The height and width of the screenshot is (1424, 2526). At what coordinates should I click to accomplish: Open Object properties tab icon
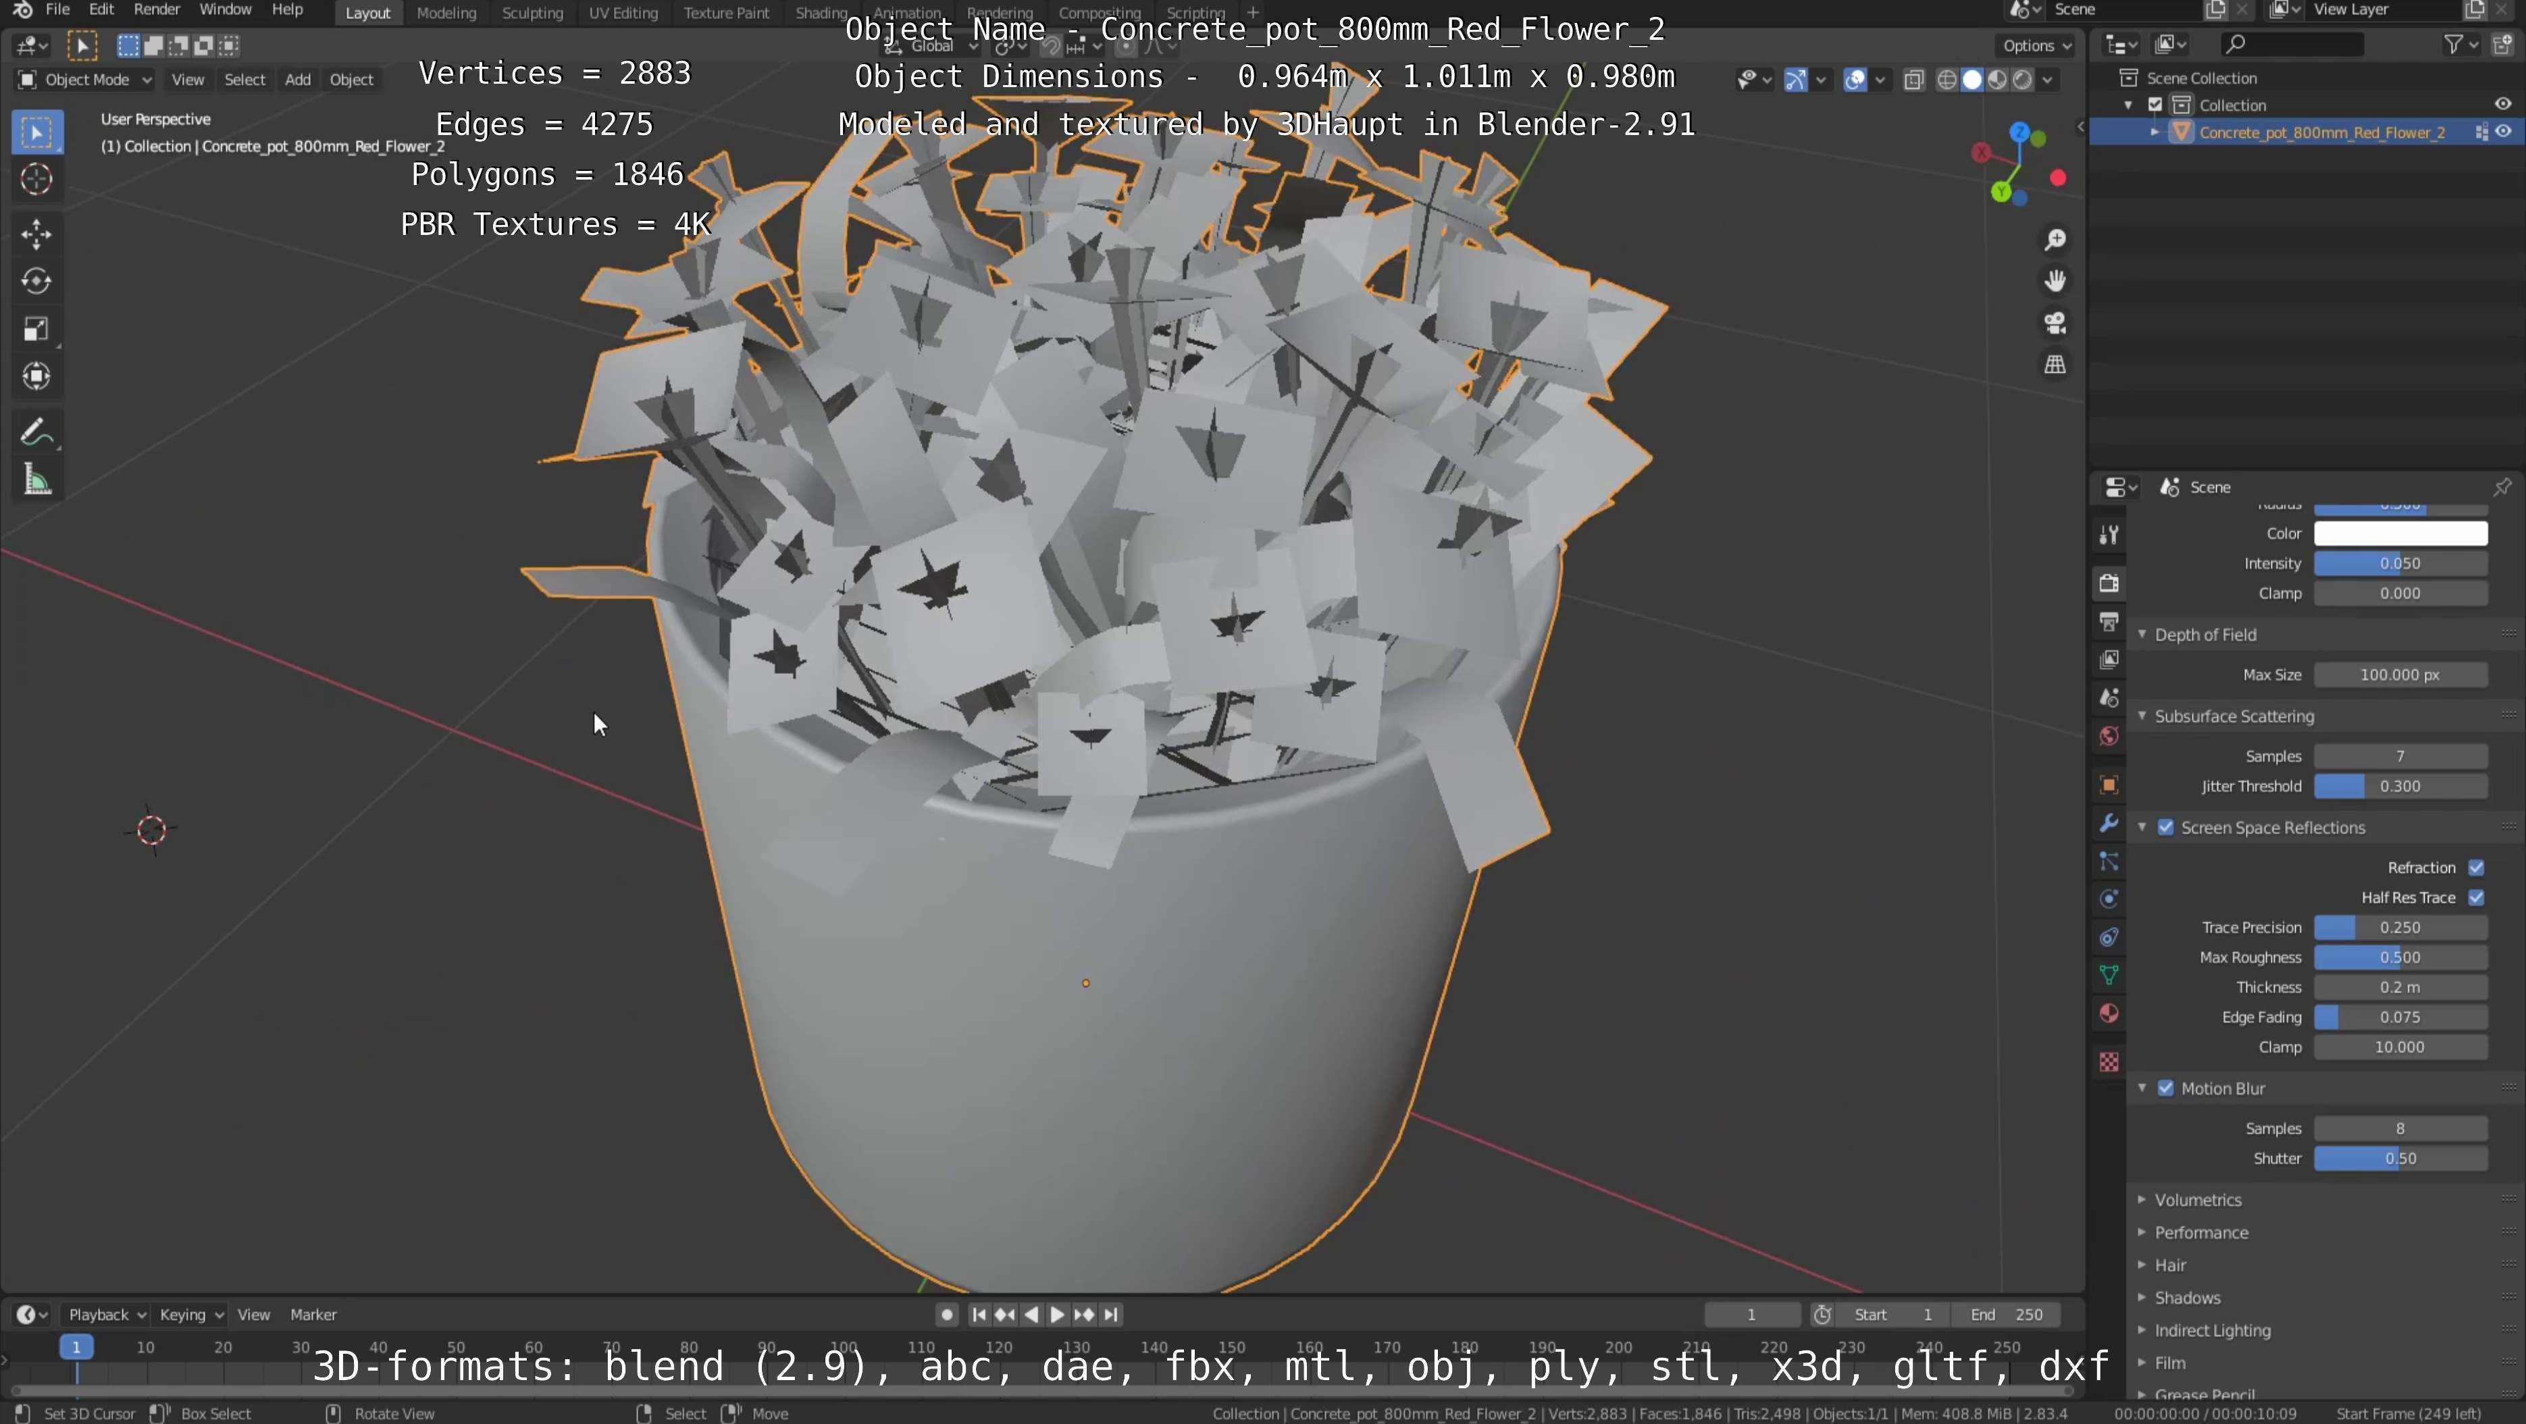tap(2109, 785)
